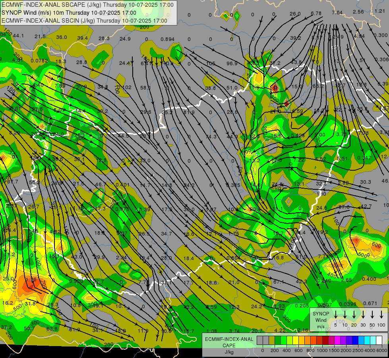
Task: Click the 10 m/s wind arrow in legend
Action: coord(345,315)
